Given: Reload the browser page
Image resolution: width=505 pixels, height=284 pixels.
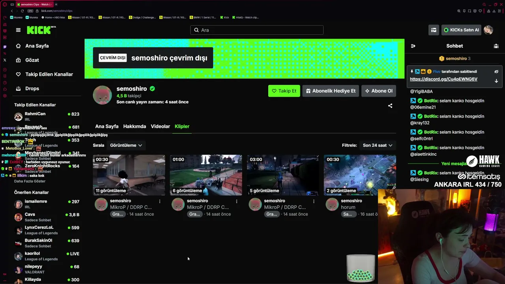Looking at the screenshot, I should click(x=22, y=11).
